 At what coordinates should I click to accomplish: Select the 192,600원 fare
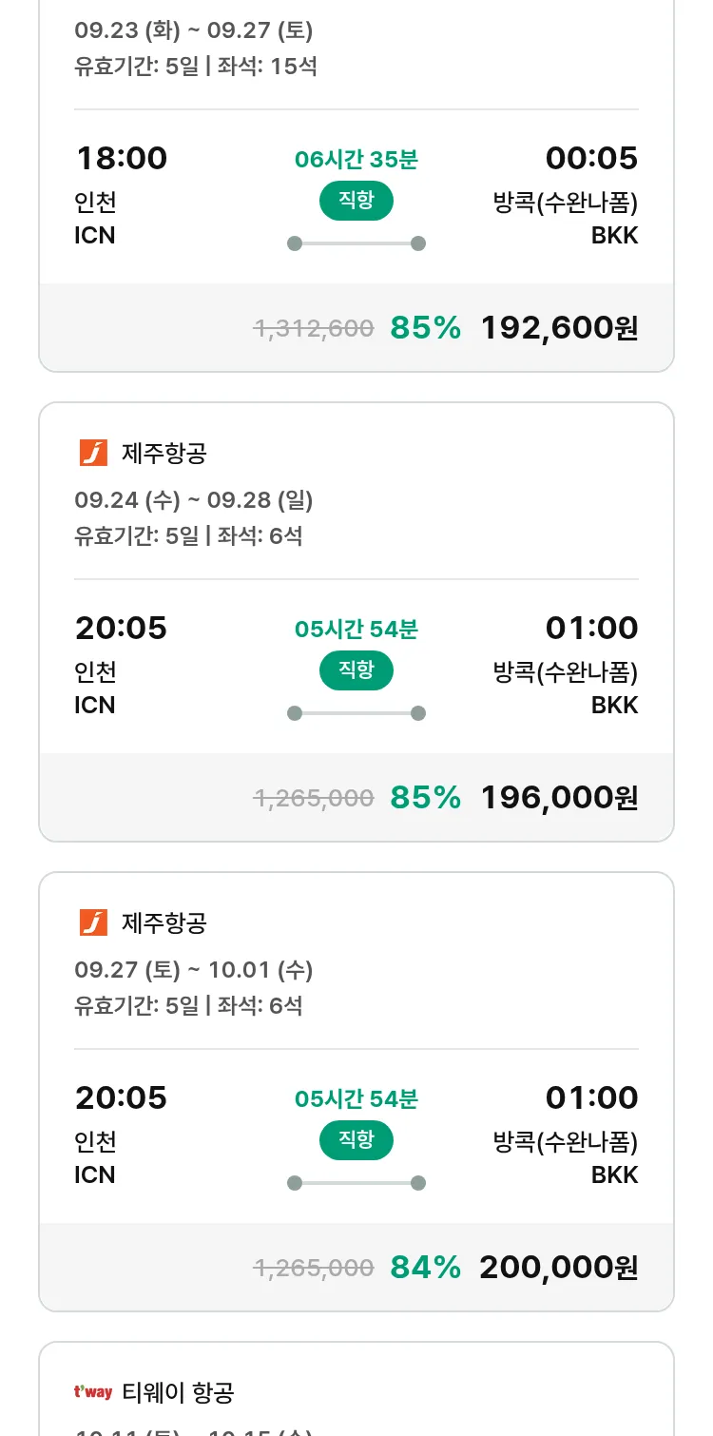pyautogui.click(x=559, y=328)
